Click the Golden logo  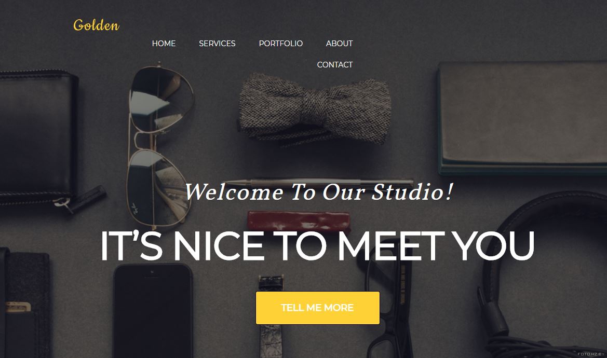pos(97,25)
